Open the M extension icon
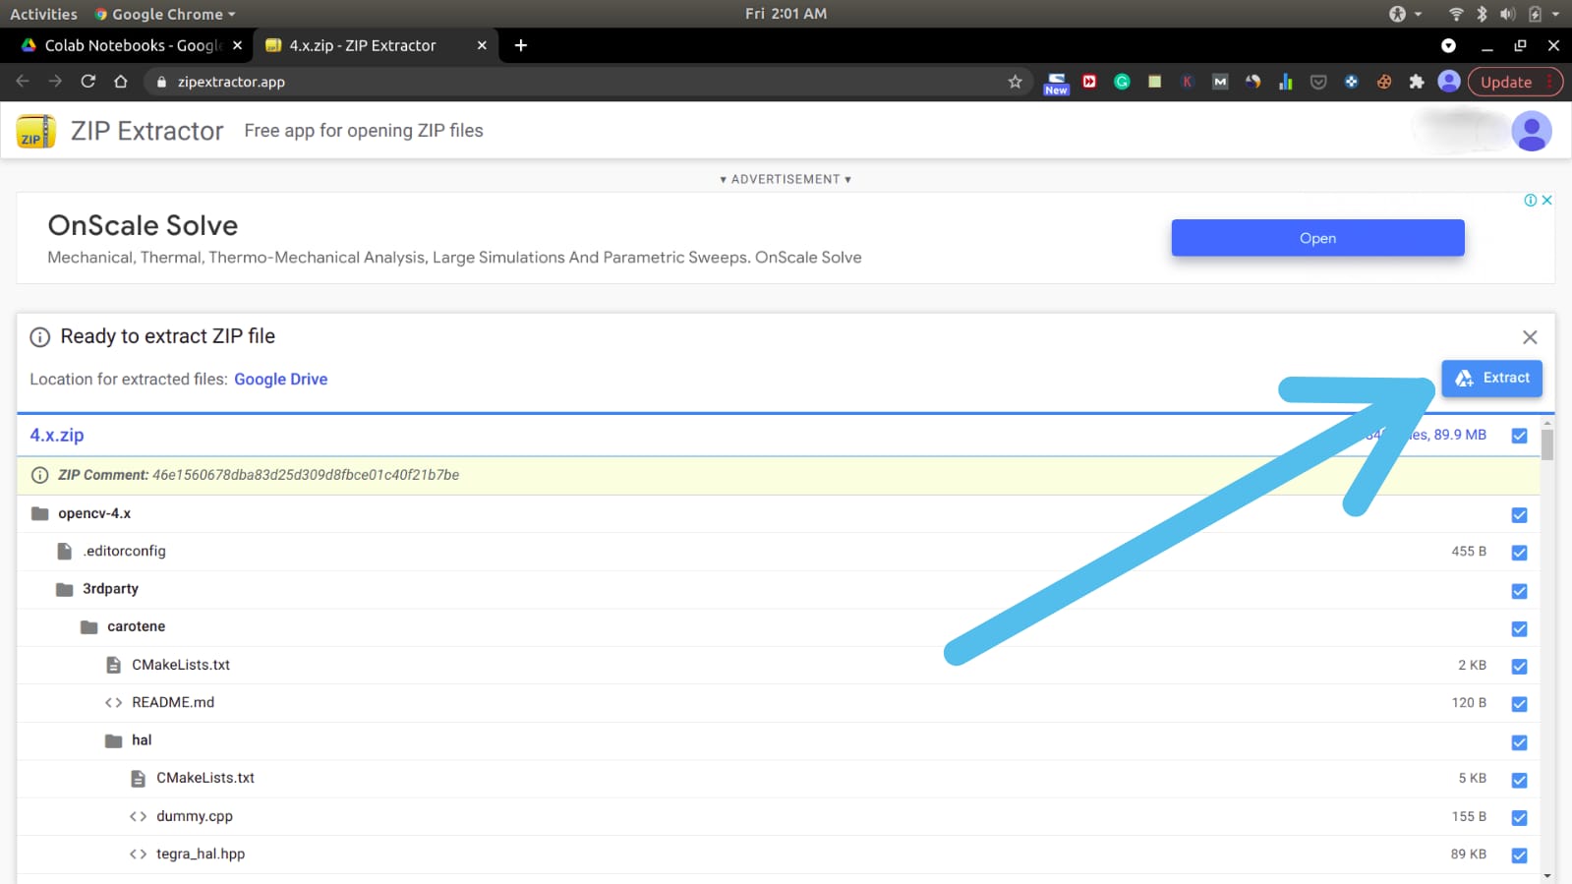1572x884 pixels. (x=1220, y=82)
